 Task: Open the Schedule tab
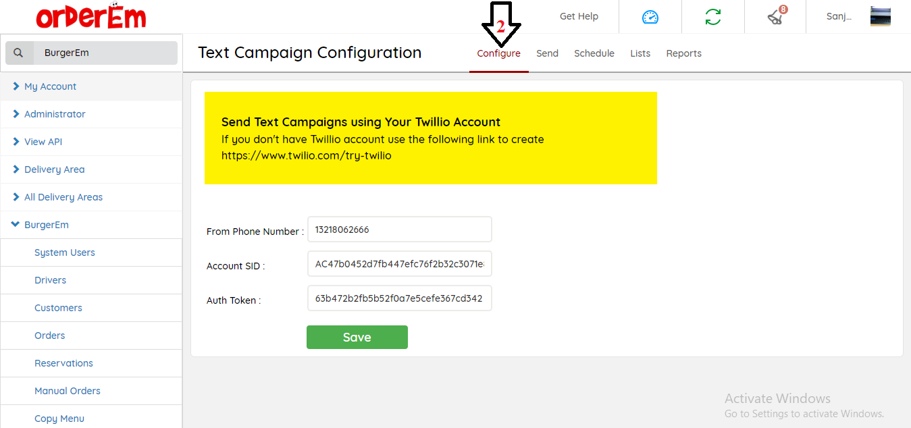[594, 53]
